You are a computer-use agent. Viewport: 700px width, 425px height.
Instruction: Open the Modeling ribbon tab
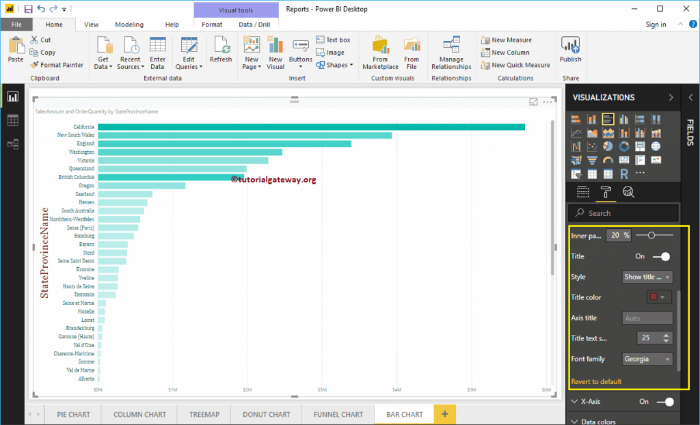point(129,24)
